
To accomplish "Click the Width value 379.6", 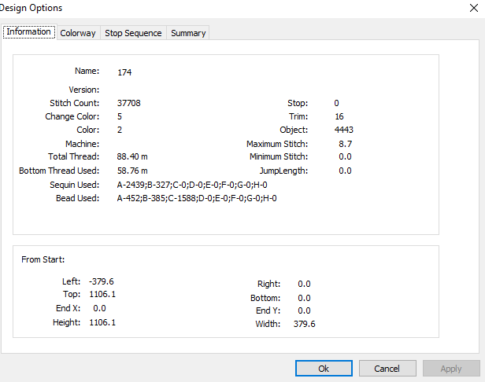I will pyautogui.click(x=305, y=324).
